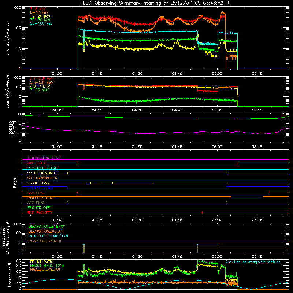Select the 12-25 keV legend label

[40, 16]
